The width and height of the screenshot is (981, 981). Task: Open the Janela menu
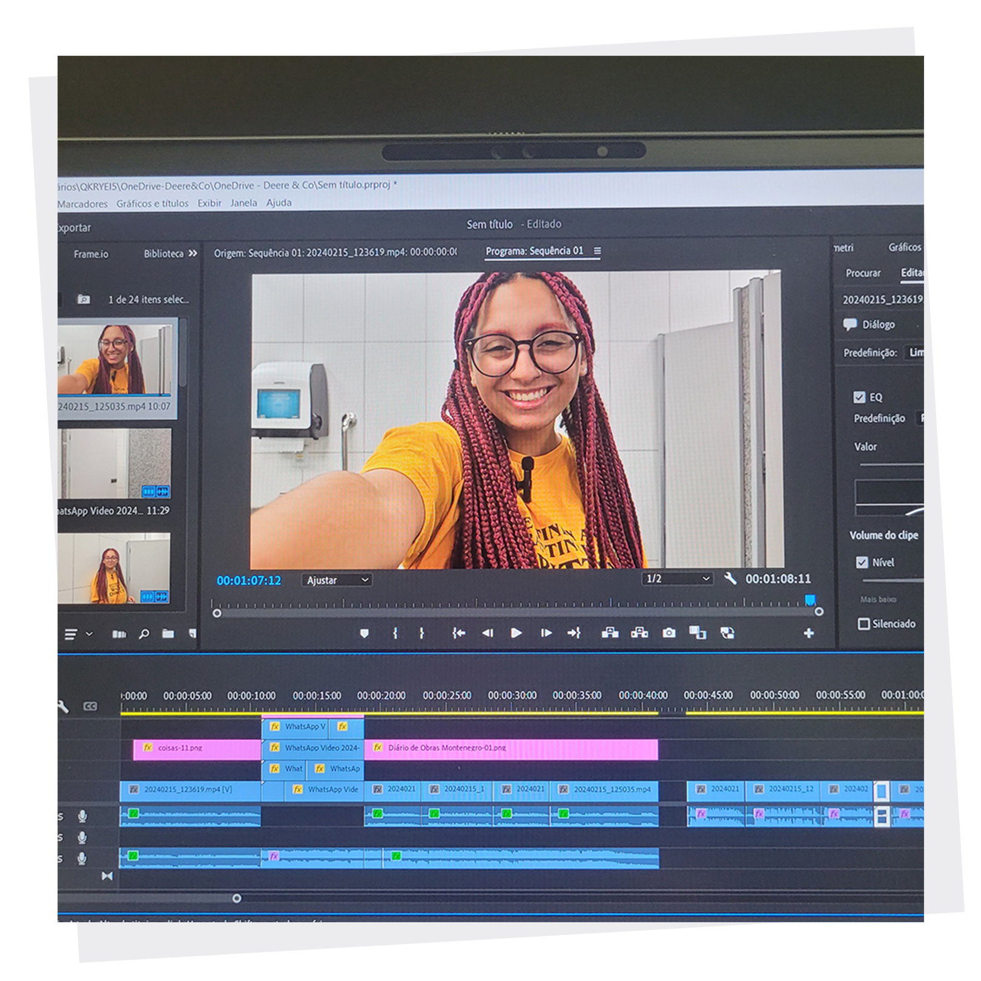pyautogui.click(x=243, y=203)
